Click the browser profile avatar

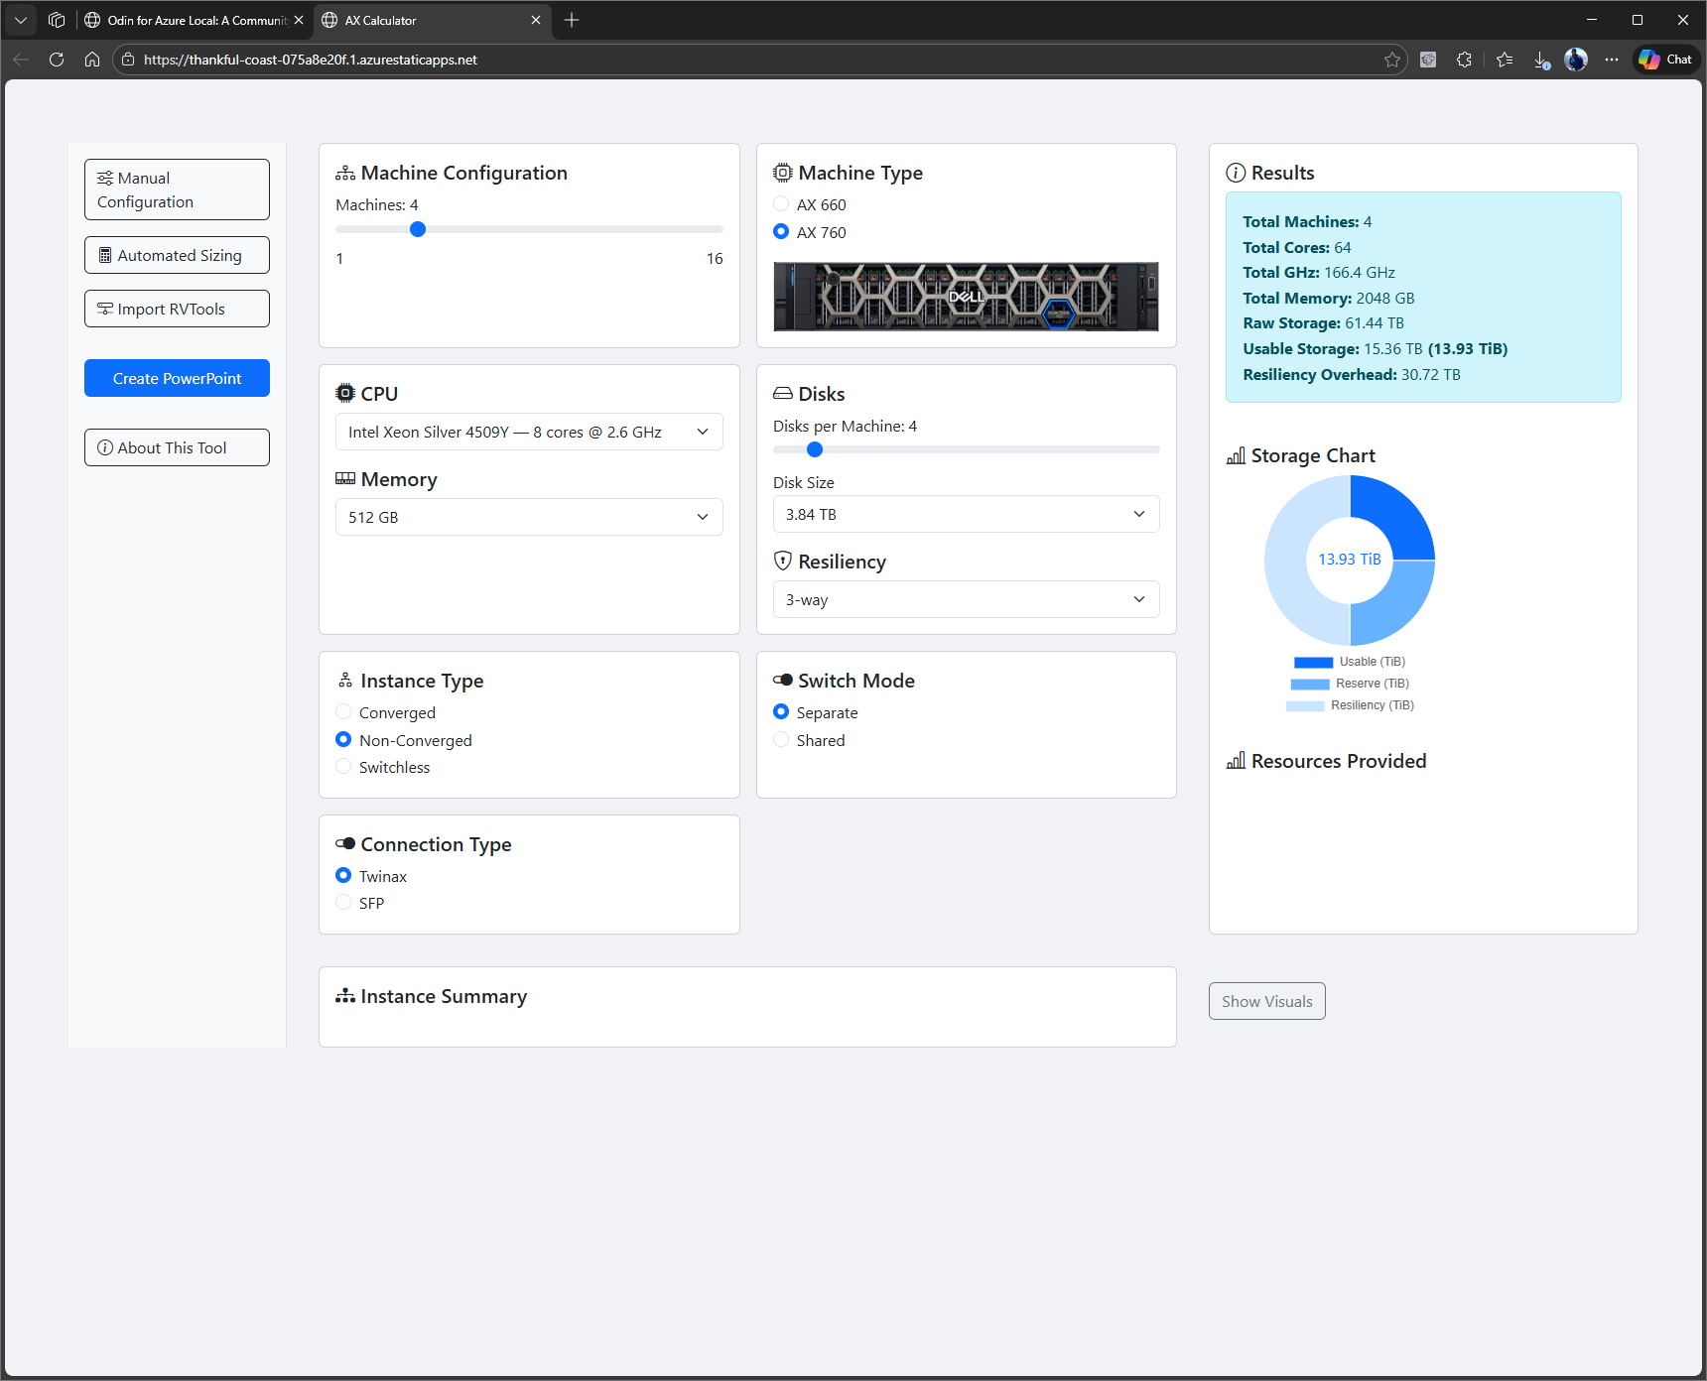tap(1575, 60)
